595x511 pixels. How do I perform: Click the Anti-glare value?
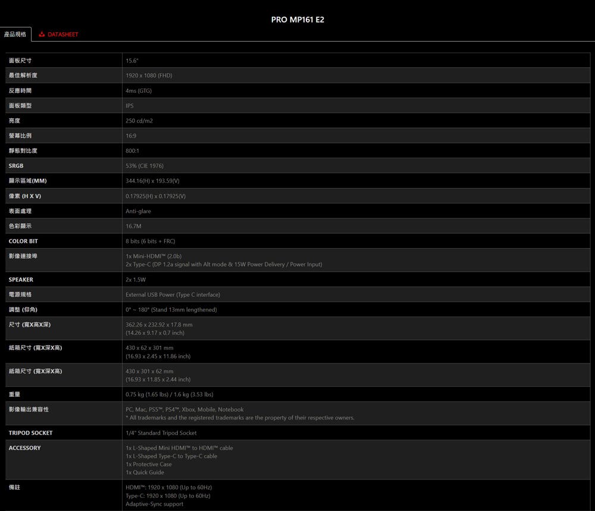pyautogui.click(x=138, y=211)
